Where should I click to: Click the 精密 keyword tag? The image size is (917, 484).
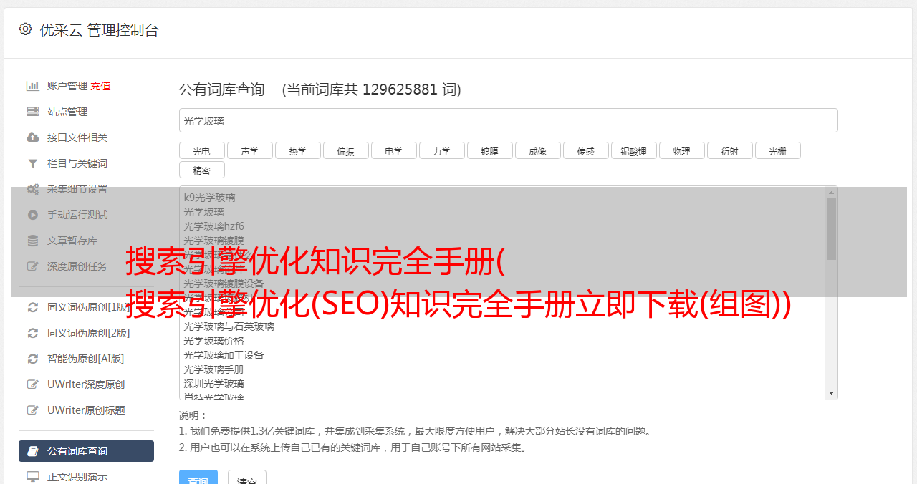click(202, 170)
